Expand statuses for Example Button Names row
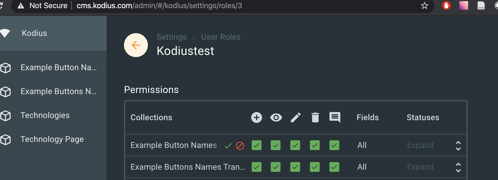The height and width of the screenshot is (180, 498). pos(420,145)
